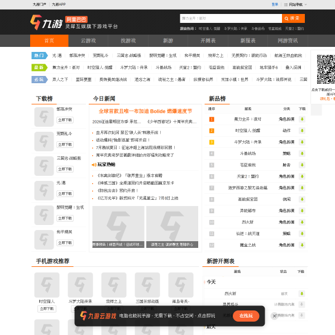Click download arrow for rank 10 烈火斩
Viewport: 335px width, 335px height.
[x=302, y=222]
